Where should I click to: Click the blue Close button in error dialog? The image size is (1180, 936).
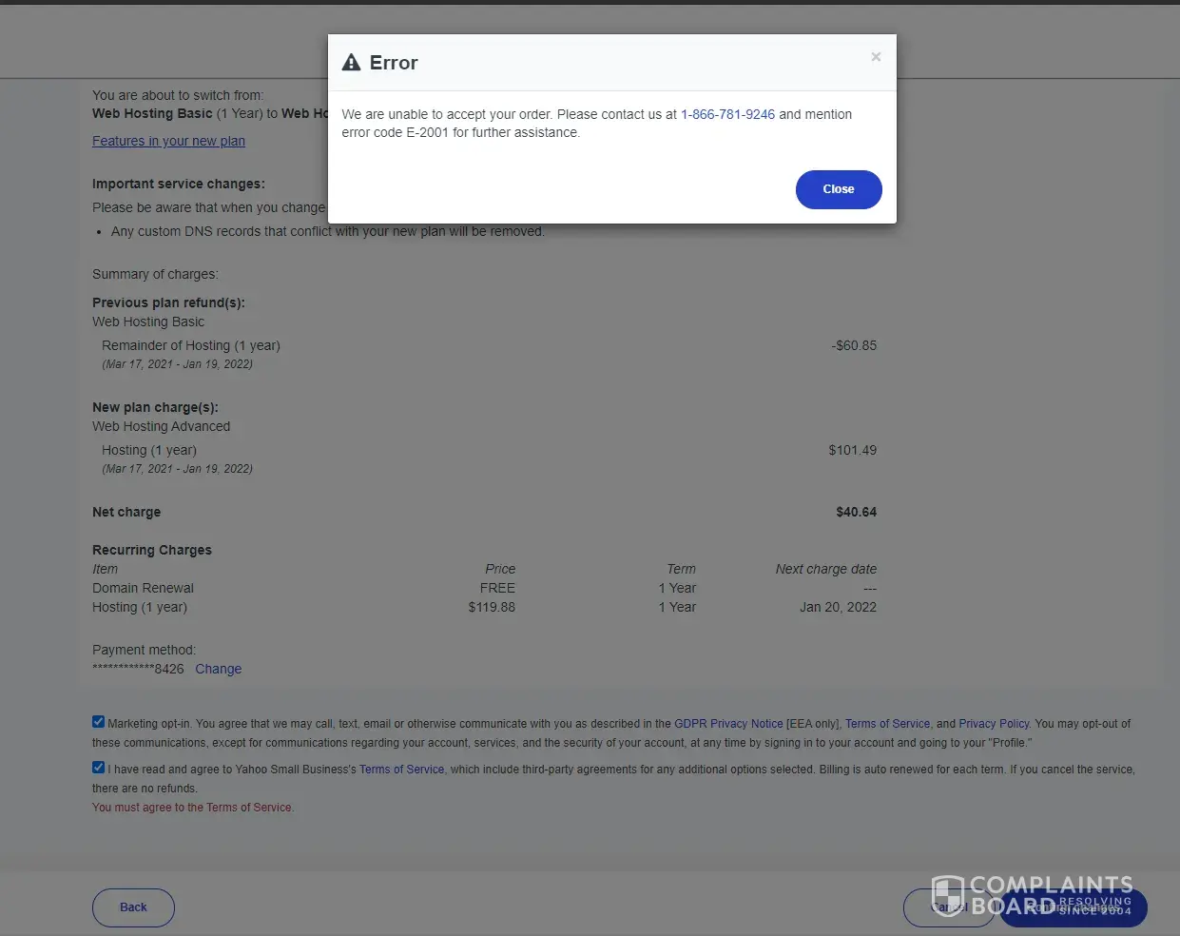pos(838,189)
